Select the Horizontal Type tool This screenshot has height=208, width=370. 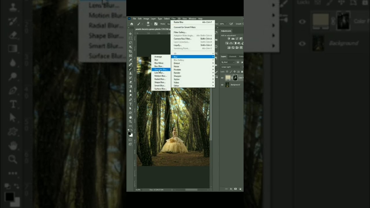130,104
